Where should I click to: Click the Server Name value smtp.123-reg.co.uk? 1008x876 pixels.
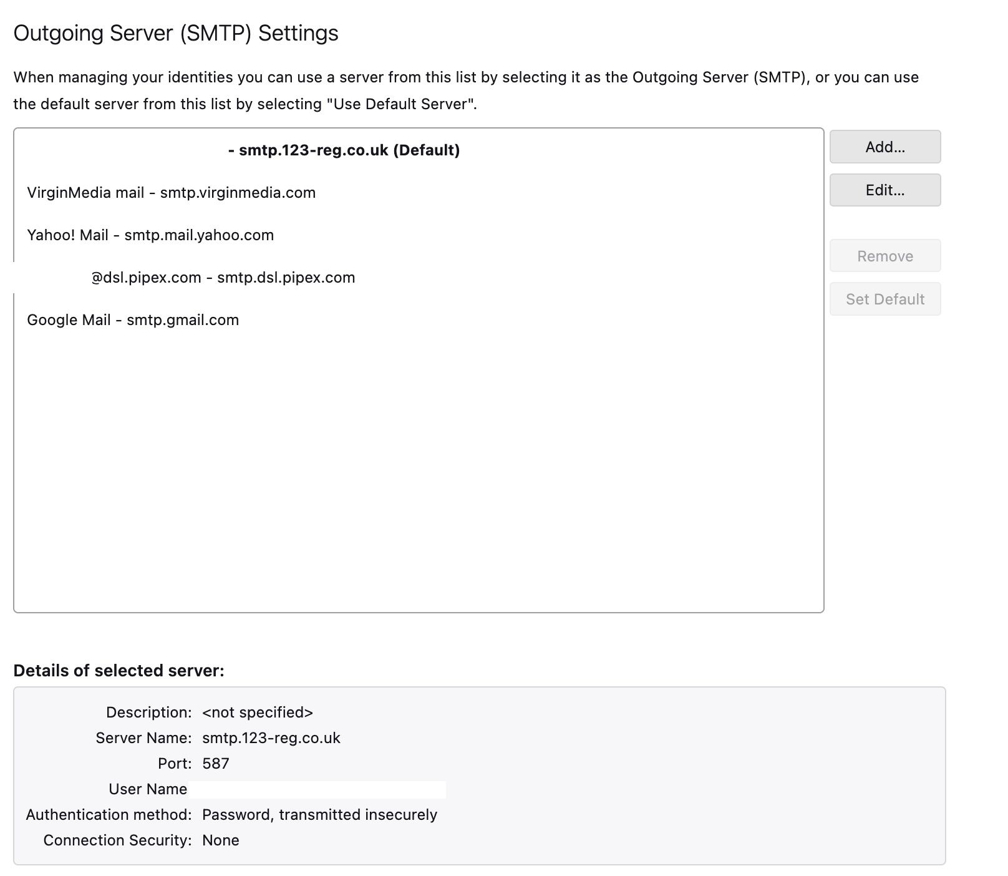271,738
